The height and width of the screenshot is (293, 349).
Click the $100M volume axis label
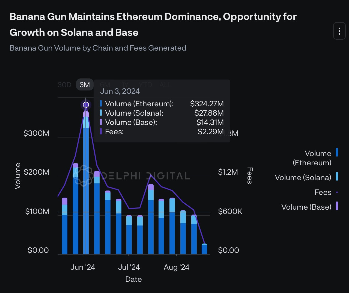37,211
